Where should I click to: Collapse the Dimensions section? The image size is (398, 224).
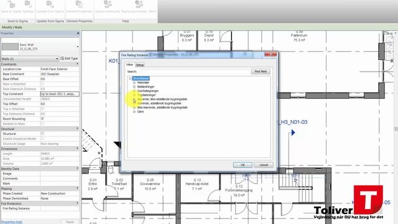pos(77,149)
